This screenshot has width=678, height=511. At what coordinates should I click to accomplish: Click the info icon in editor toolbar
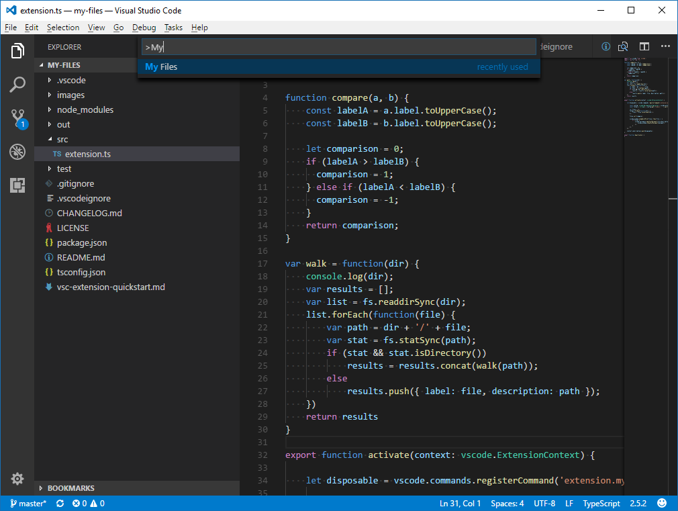click(x=606, y=46)
